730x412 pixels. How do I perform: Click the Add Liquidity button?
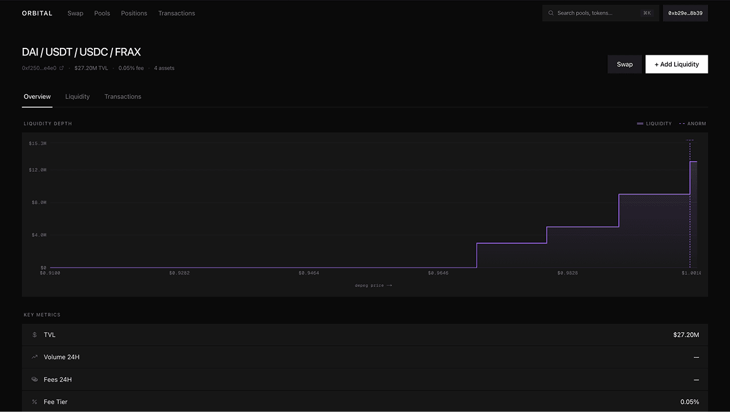(676, 64)
